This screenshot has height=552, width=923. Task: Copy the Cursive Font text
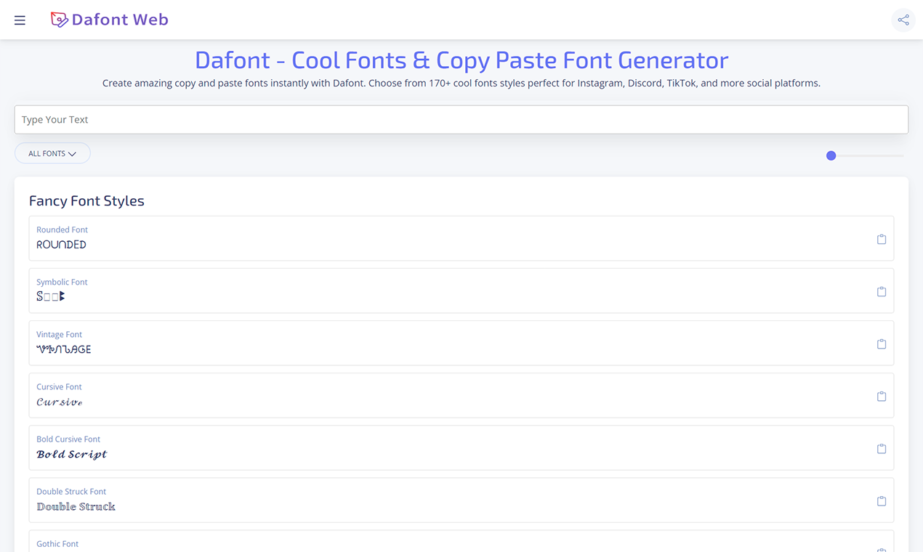(882, 396)
